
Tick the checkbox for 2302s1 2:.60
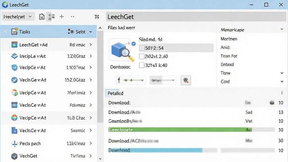(x=142, y=56)
